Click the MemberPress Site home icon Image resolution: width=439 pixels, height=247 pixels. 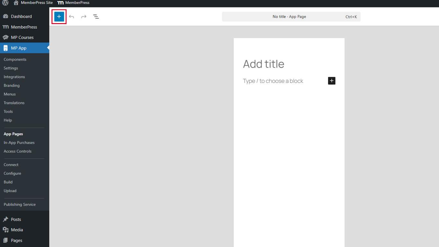16,3
